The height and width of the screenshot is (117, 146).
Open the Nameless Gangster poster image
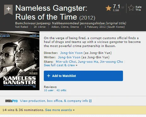click(20, 61)
